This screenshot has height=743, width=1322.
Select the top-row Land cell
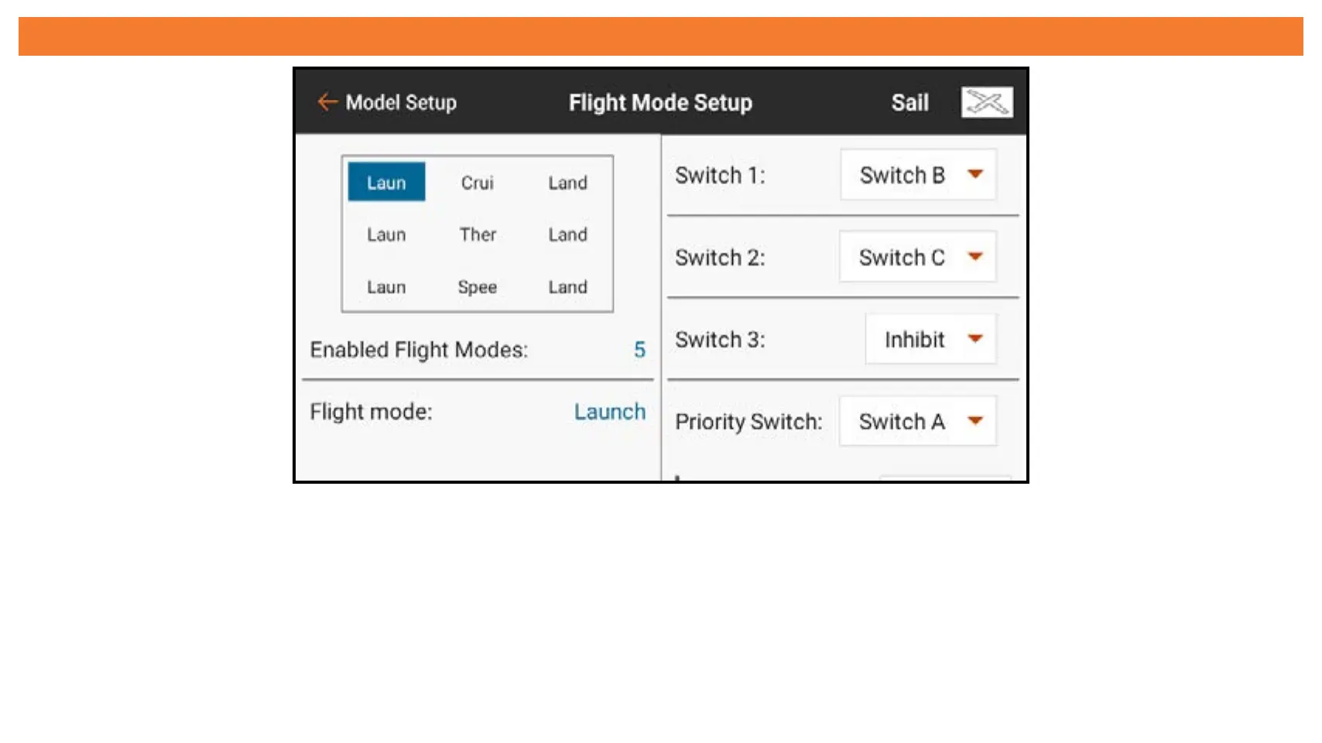(x=567, y=183)
